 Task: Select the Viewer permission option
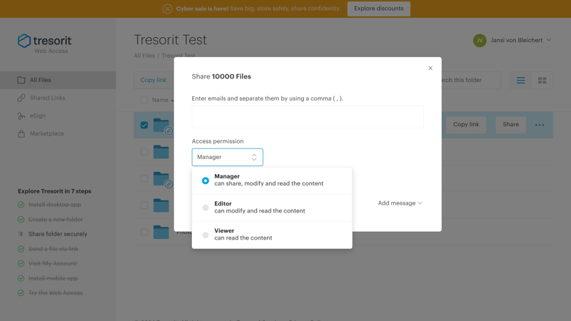tap(272, 235)
